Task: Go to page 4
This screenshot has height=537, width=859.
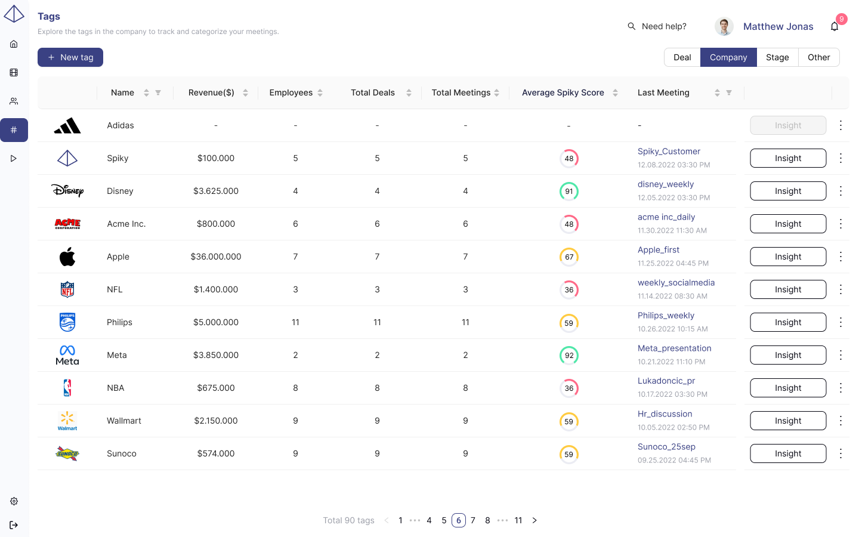Action: click(x=429, y=520)
